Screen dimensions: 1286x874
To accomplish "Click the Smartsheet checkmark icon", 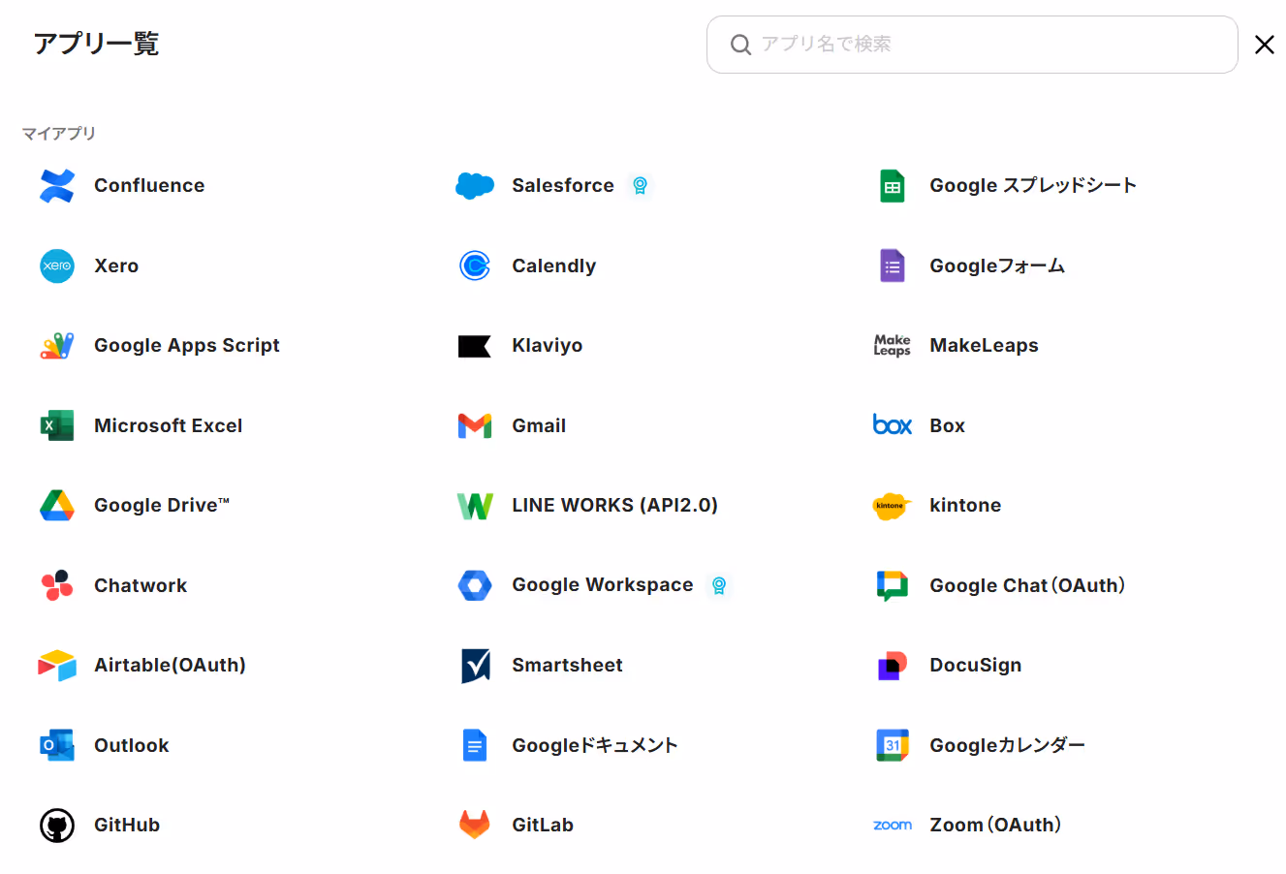I will (475, 666).
